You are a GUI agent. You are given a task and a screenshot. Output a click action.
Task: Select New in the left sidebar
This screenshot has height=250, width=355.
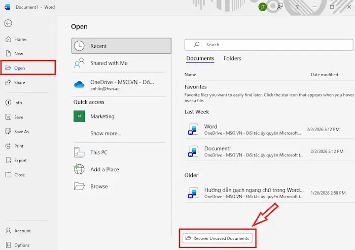(x=19, y=53)
